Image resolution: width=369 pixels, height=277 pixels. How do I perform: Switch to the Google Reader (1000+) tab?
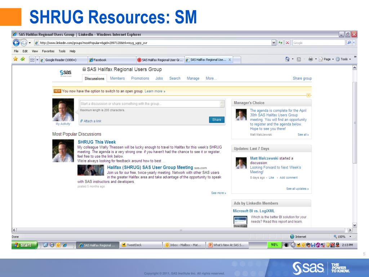63,60
